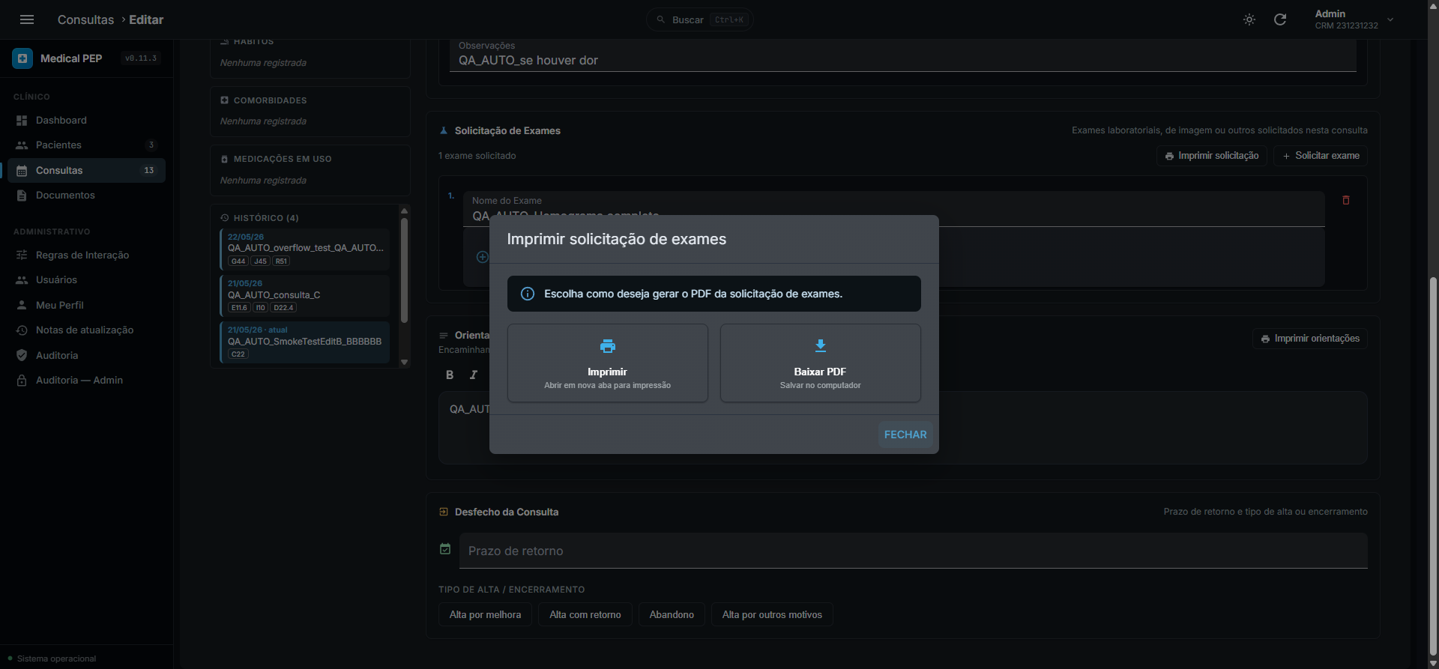The image size is (1439, 669).
Task: Click the Medicações em uso icon
Action: (x=224, y=159)
